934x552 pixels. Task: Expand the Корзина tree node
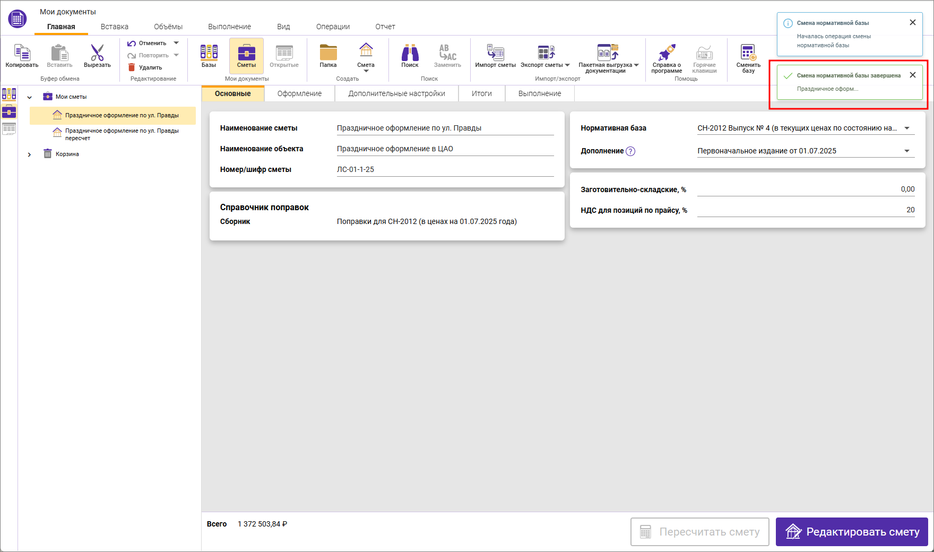point(30,154)
